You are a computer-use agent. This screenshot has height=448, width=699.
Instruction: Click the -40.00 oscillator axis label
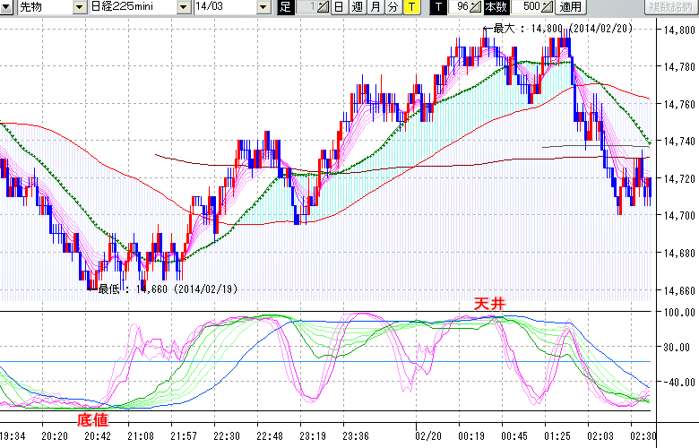click(x=679, y=383)
